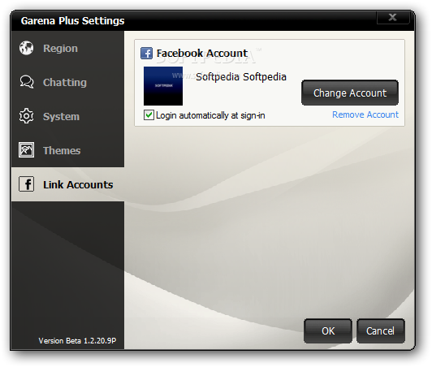Select the Themes tab

[x=67, y=150]
